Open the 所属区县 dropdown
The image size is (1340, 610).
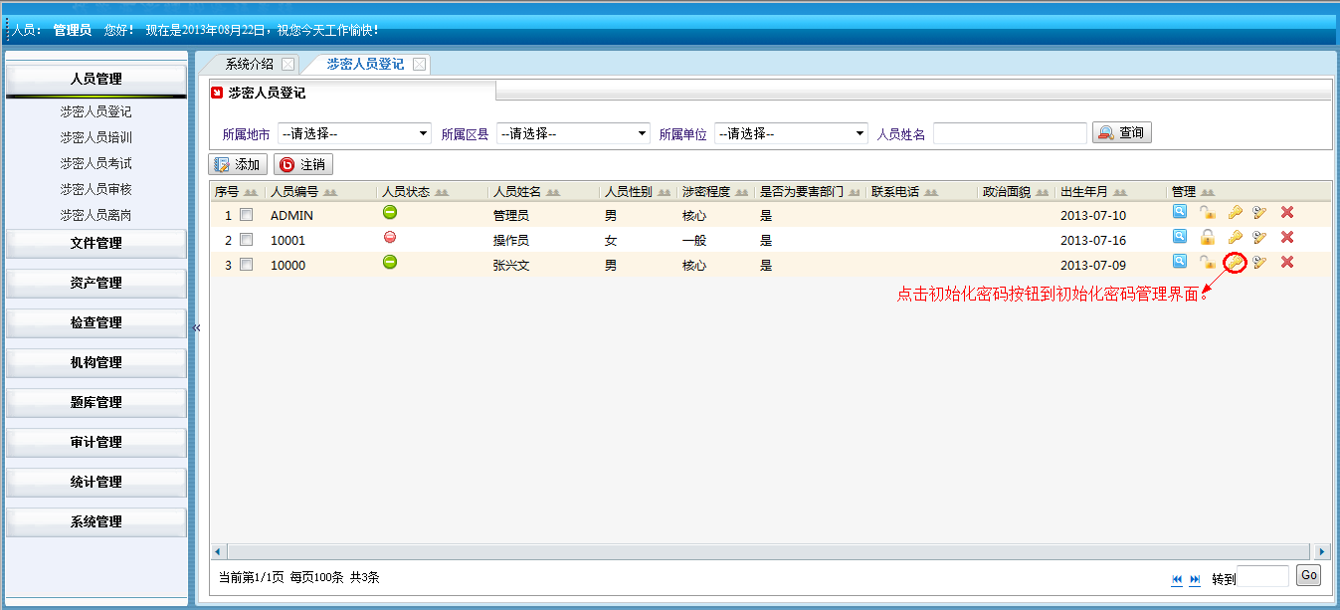click(x=573, y=133)
